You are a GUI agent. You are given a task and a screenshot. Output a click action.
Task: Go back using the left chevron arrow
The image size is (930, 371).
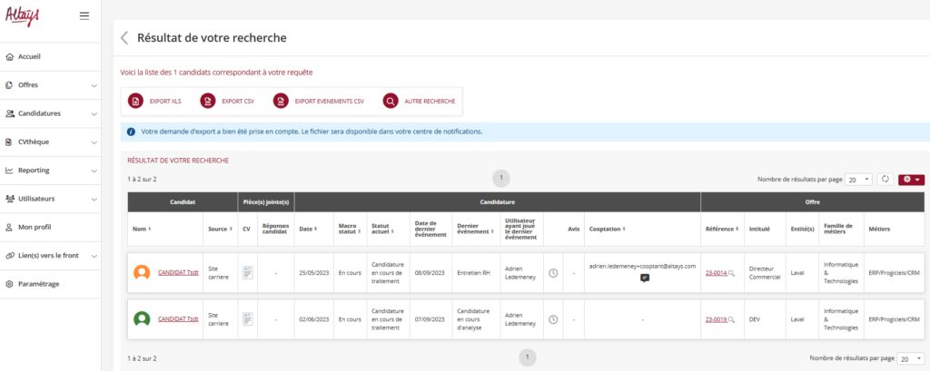124,38
